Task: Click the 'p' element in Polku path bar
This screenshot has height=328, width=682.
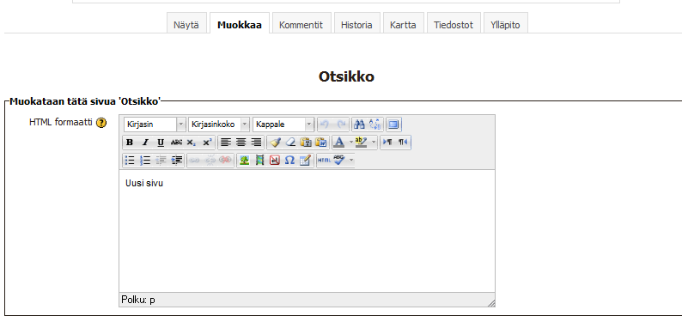Action: [152, 301]
